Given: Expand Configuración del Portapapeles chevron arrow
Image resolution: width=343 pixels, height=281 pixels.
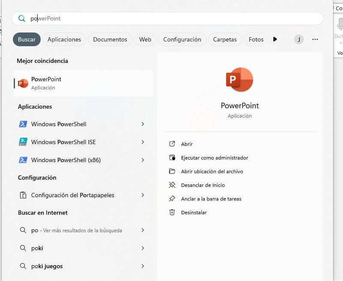Looking at the screenshot, I should [x=143, y=195].
